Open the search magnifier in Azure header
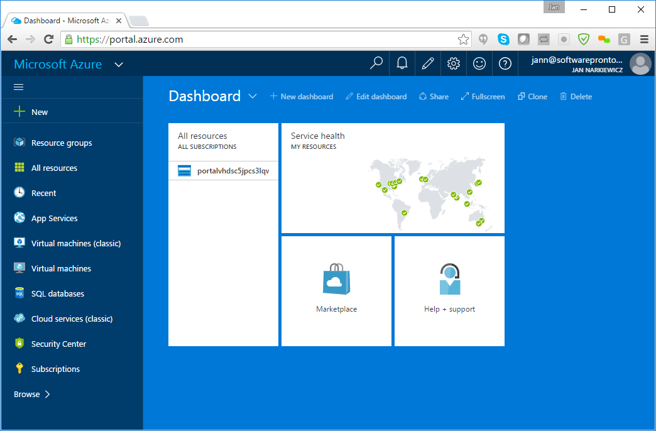This screenshot has height=431, width=656. (x=376, y=63)
